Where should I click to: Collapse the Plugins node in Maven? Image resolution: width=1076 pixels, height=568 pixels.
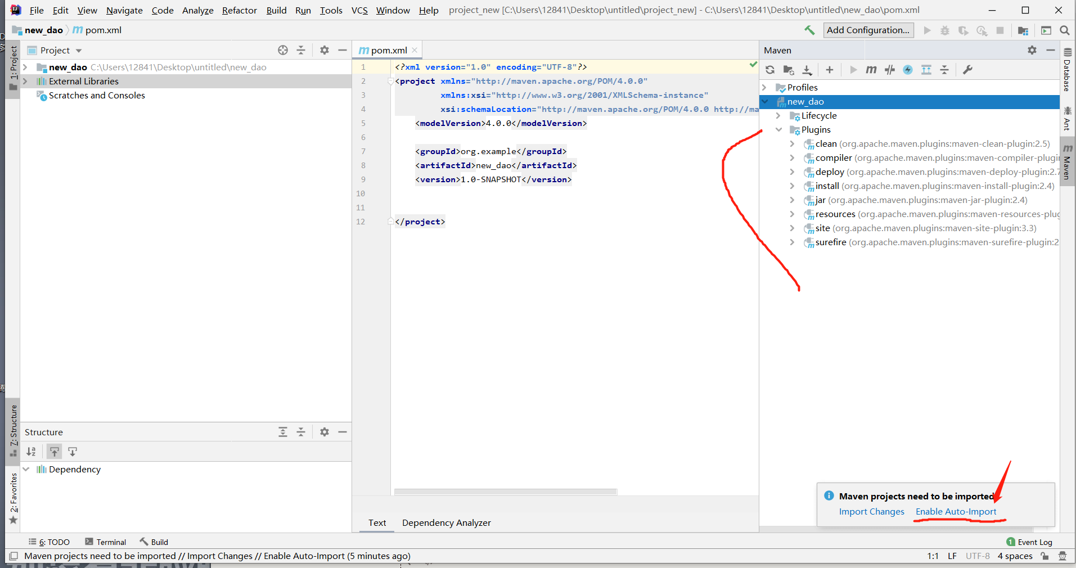[778, 129]
